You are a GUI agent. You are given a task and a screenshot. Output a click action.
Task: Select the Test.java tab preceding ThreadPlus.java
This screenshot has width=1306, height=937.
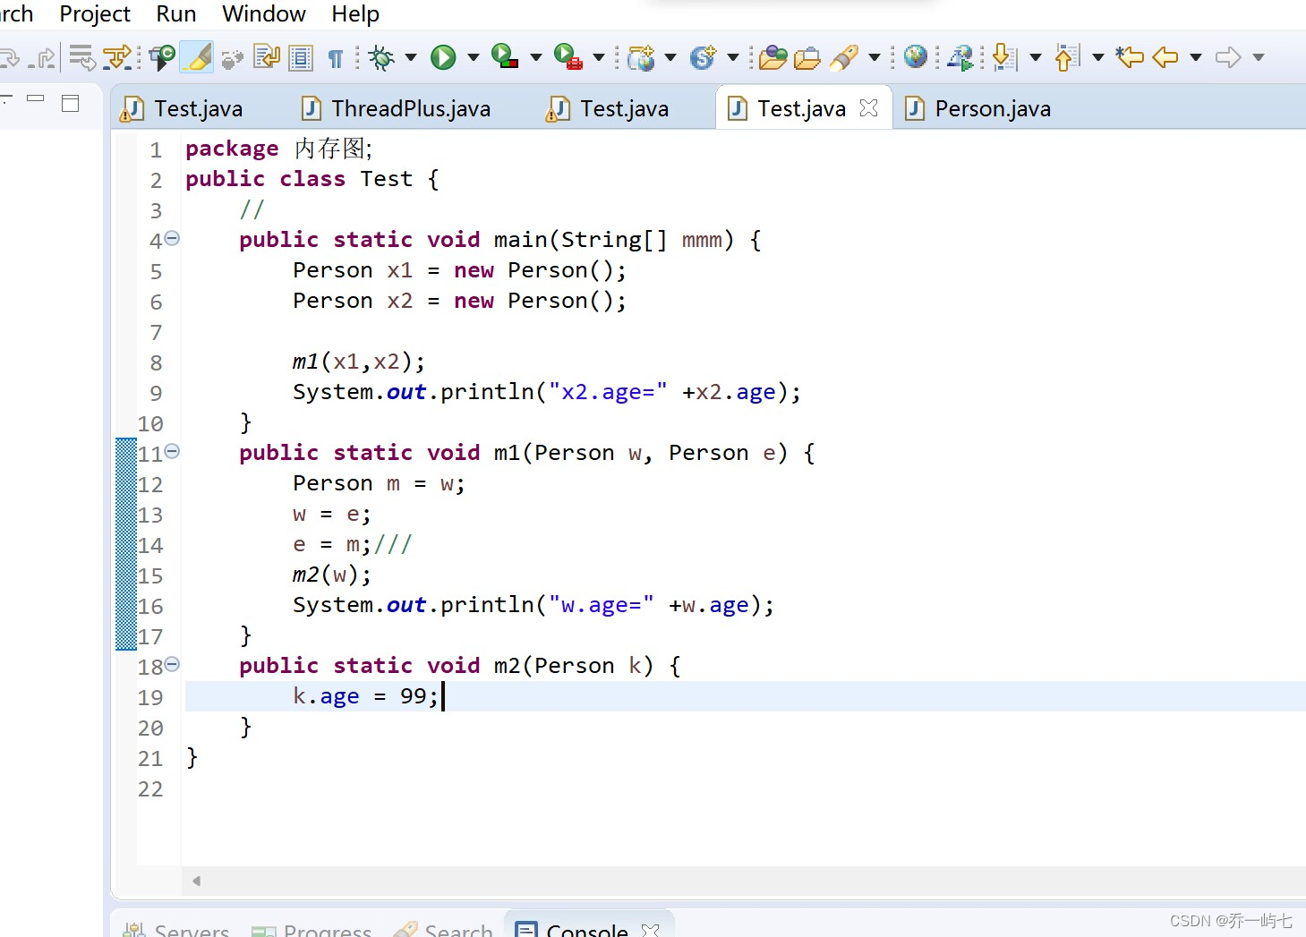point(183,109)
